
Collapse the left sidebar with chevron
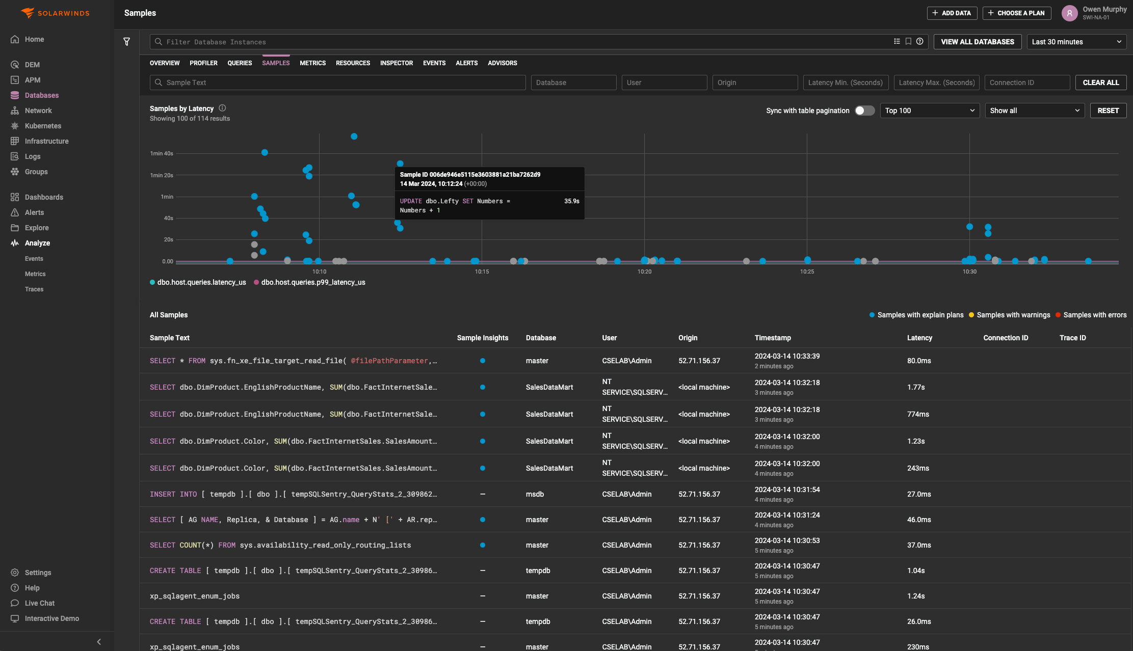[x=99, y=642]
